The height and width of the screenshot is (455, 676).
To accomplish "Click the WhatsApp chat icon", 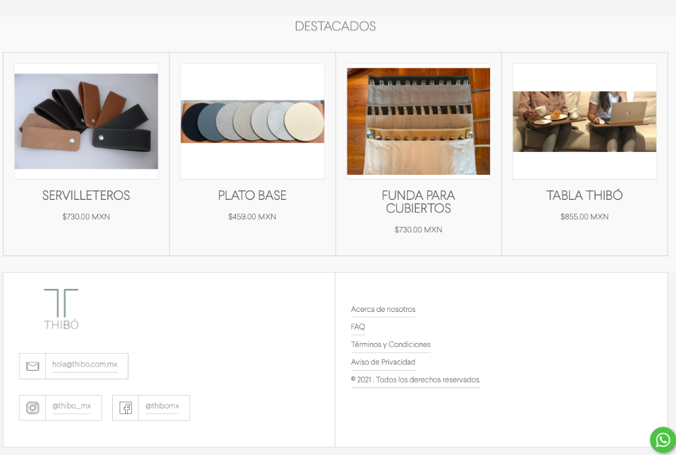I will click(662, 440).
